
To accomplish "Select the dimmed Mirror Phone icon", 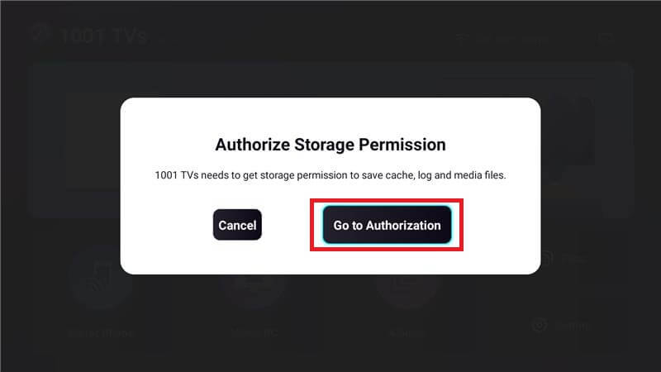I will pos(101,278).
